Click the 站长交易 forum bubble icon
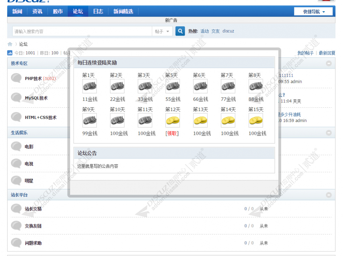The height and width of the screenshot is (256, 343). tap(16, 209)
